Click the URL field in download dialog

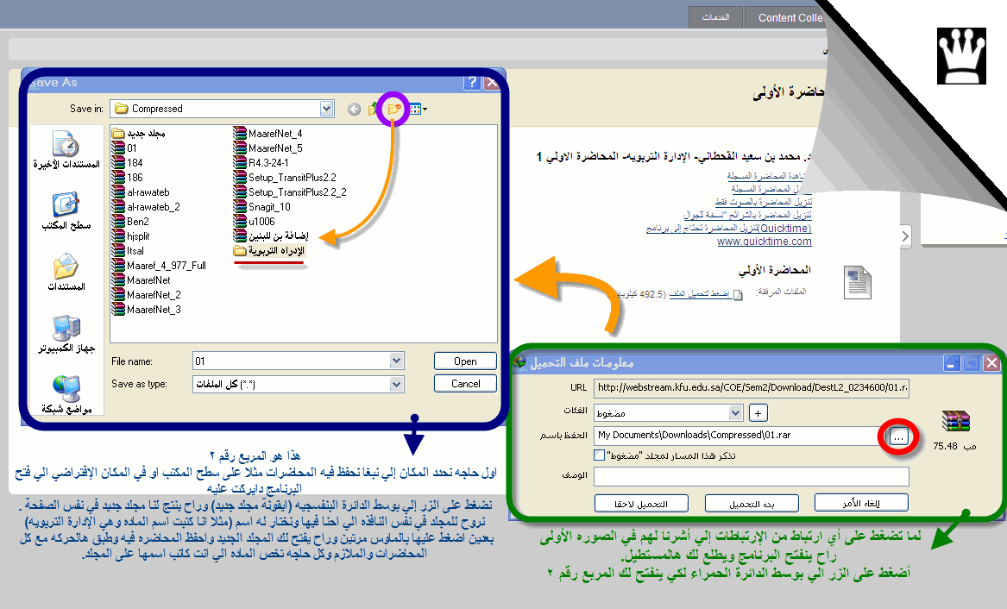coord(752,387)
